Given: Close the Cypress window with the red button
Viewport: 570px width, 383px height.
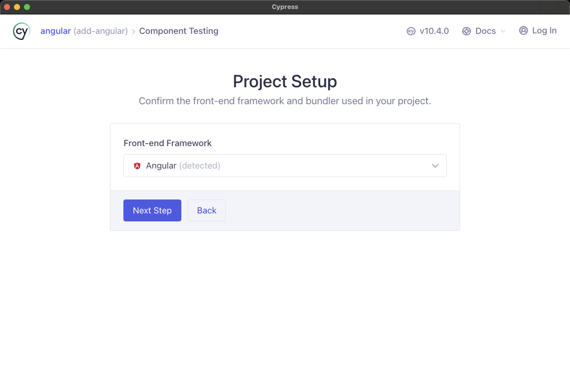Looking at the screenshot, I should (x=7, y=7).
